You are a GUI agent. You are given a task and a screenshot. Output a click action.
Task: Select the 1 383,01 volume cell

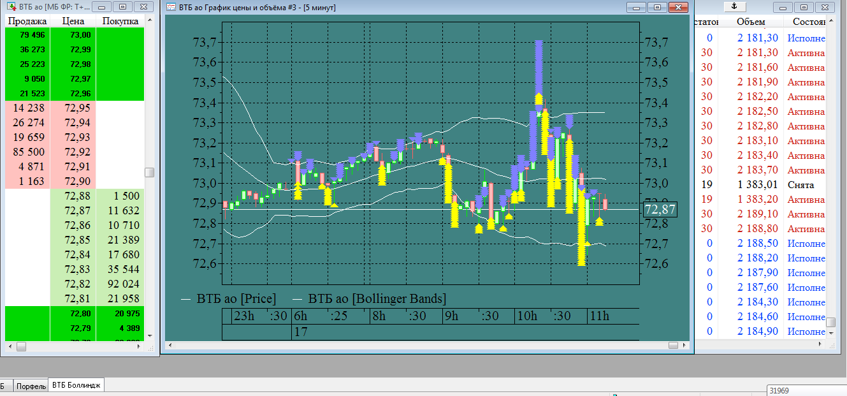pos(751,185)
